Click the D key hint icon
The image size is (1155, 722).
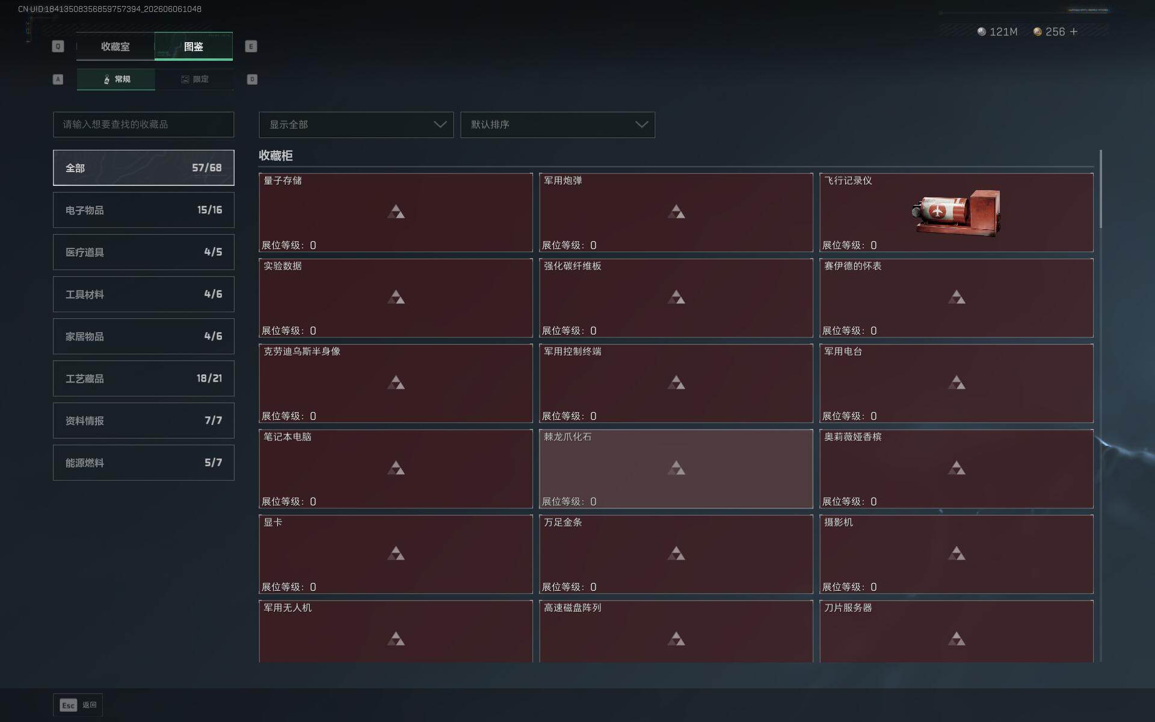point(252,79)
